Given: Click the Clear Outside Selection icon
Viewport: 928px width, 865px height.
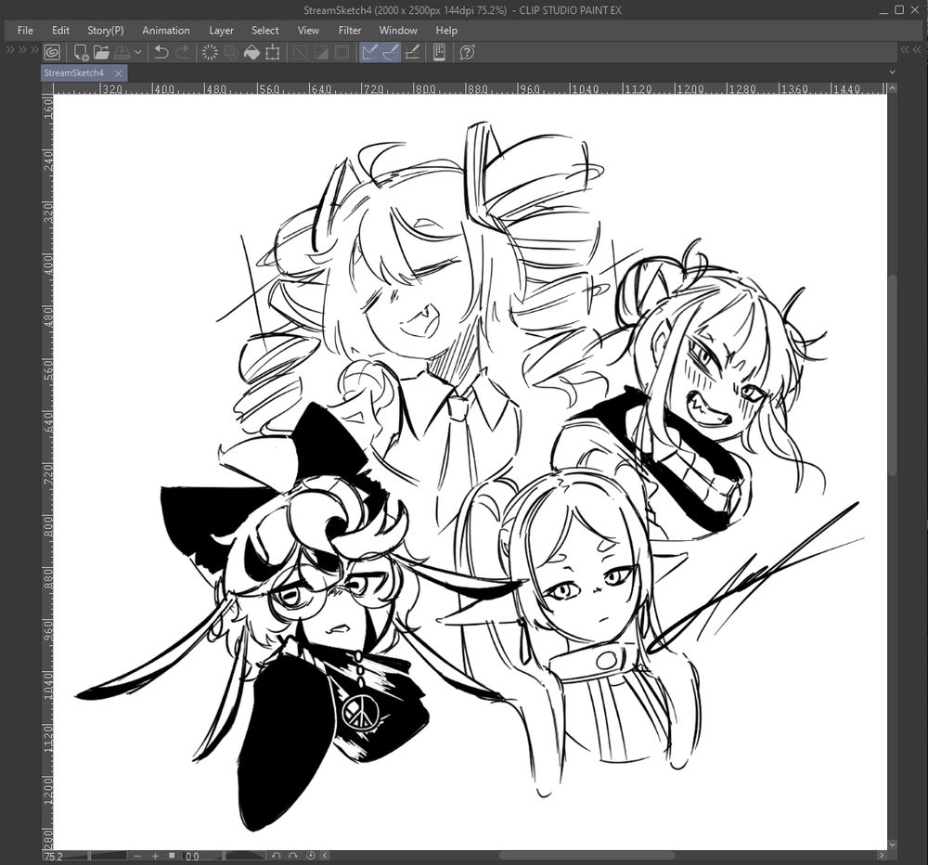Looking at the screenshot, I should pos(231,53).
